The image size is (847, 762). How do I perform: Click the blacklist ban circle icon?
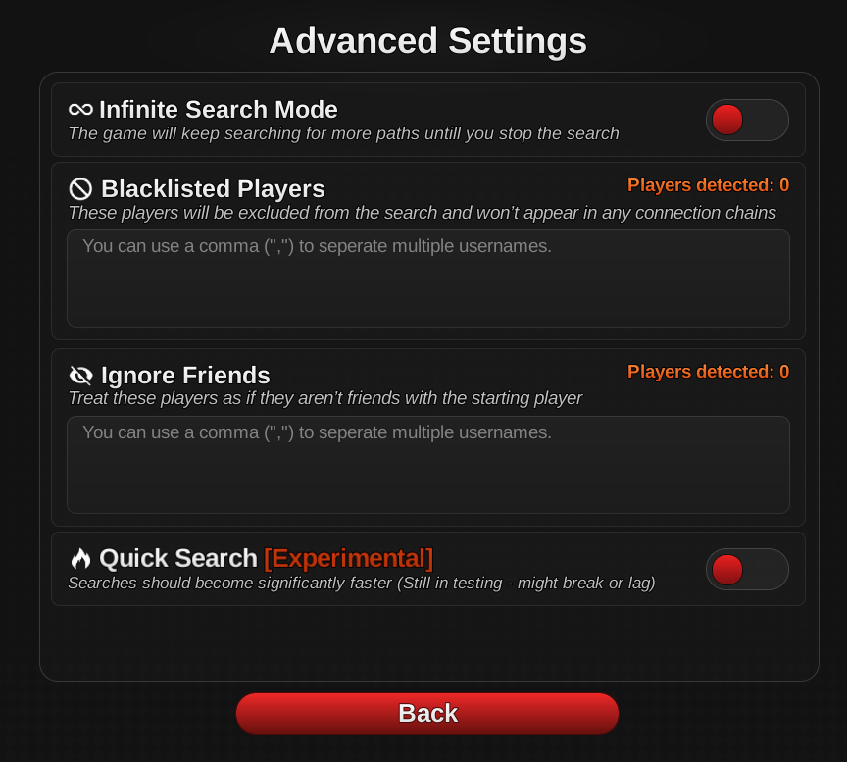coord(81,189)
